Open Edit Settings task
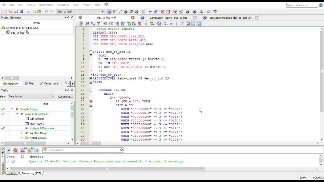The height and width of the screenshot is (182, 324). [37, 119]
